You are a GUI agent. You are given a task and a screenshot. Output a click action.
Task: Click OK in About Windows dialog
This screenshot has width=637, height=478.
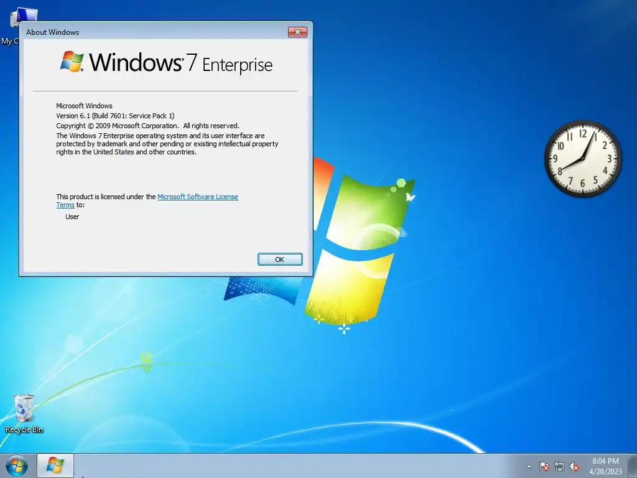coord(280,260)
